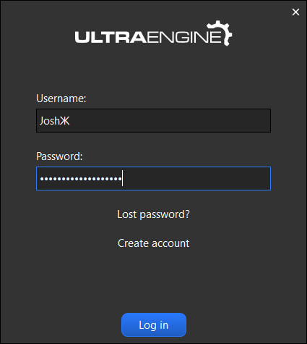Click the thin ENGINE word in the logo
The height and width of the screenshot is (344, 307).
(184, 38)
